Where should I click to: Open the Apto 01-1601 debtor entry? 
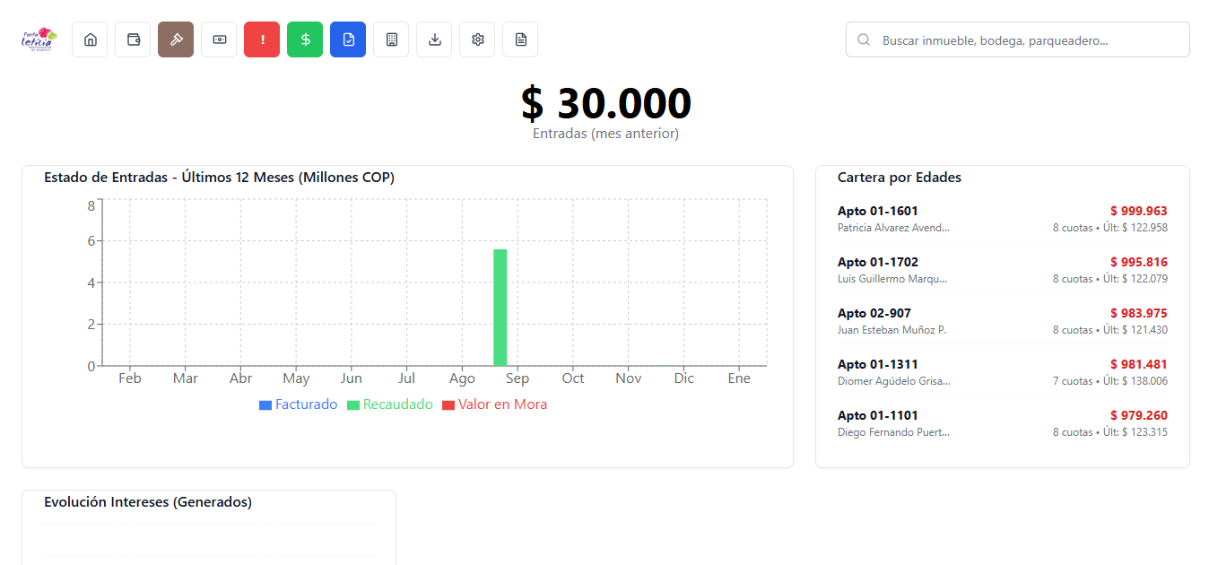click(1002, 219)
